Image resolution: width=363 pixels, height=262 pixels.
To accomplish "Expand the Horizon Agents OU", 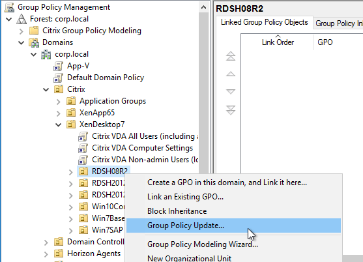I will pos(46,254).
